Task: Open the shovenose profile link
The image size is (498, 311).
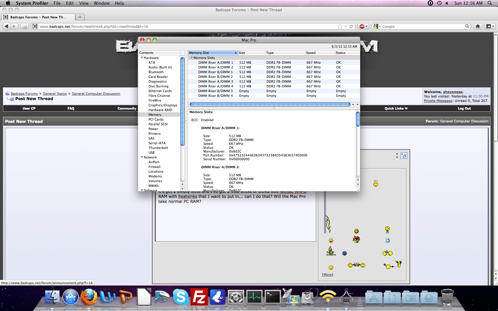Action: tap(453, 92)
